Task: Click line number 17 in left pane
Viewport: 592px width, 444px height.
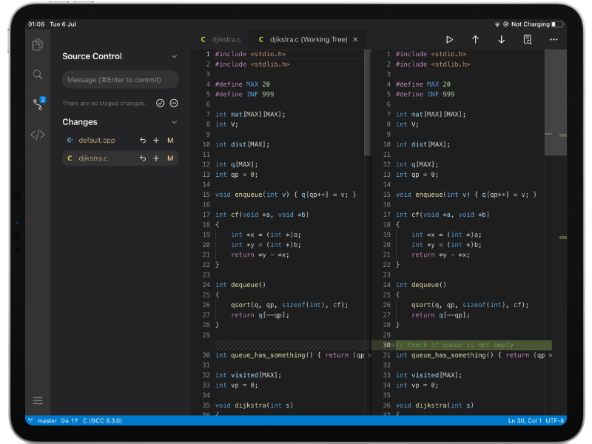Action: (206, 215)
